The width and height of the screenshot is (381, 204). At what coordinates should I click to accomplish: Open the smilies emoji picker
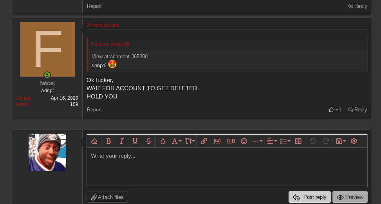pos(244,141)
